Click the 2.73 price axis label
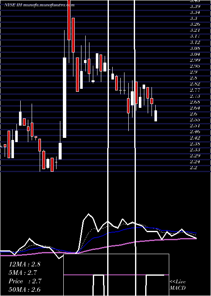The height and width of the screenshot is (296, 211). (x=195, y=96)
